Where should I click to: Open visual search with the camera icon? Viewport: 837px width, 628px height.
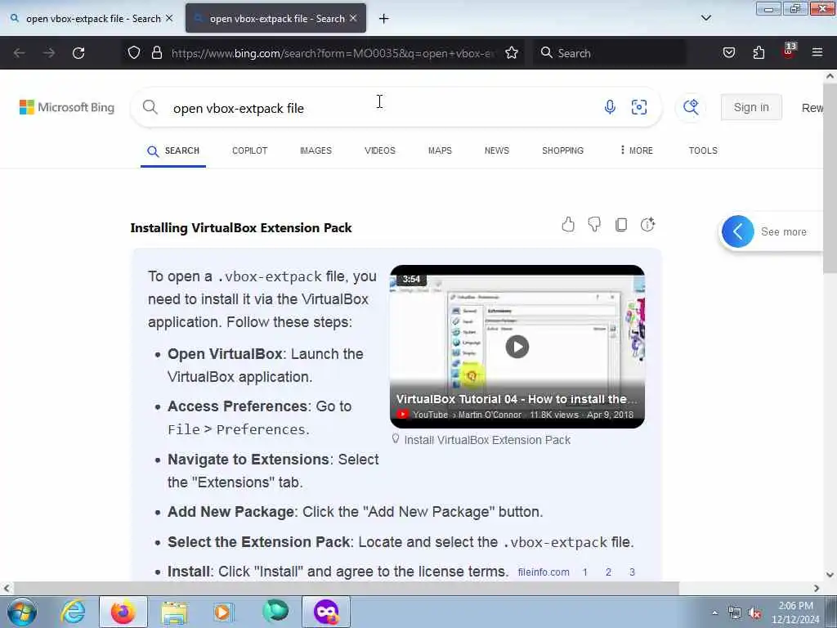pyautogui.click(x=639, y=107)
